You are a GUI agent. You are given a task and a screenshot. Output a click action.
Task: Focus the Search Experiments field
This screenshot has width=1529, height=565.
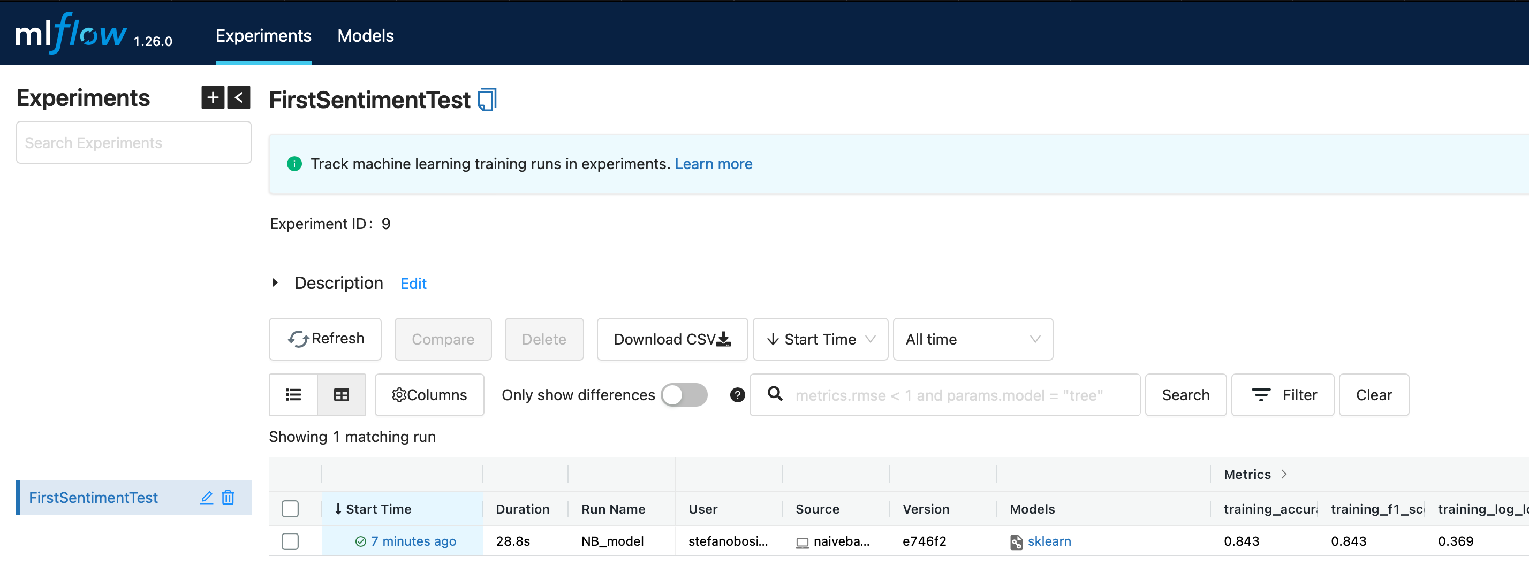coord(133,142)
